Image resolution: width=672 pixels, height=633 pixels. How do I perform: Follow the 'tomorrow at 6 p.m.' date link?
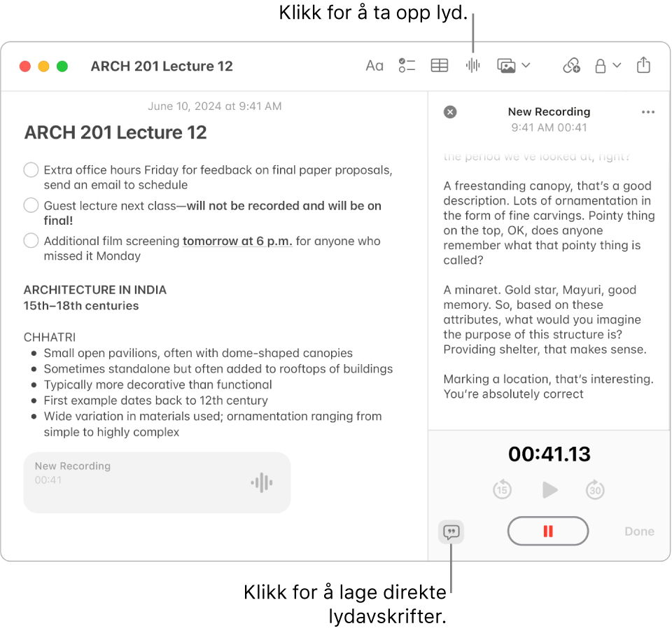tap(237, 242)
